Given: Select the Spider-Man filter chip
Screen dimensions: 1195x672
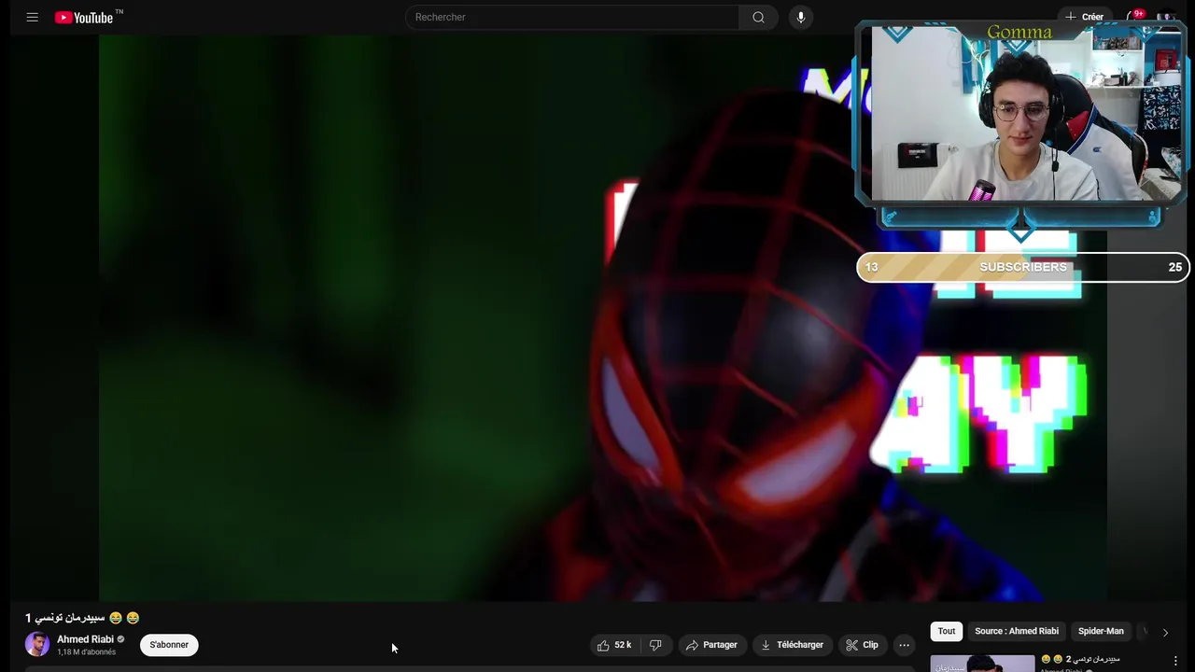Looking at the screenshot, I should (1101, 631).
